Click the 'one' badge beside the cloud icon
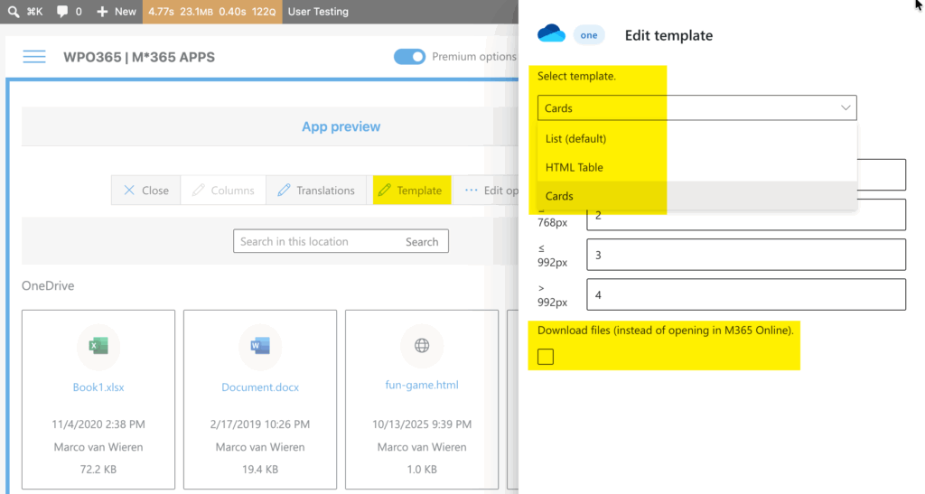 [x=589, y=35]
